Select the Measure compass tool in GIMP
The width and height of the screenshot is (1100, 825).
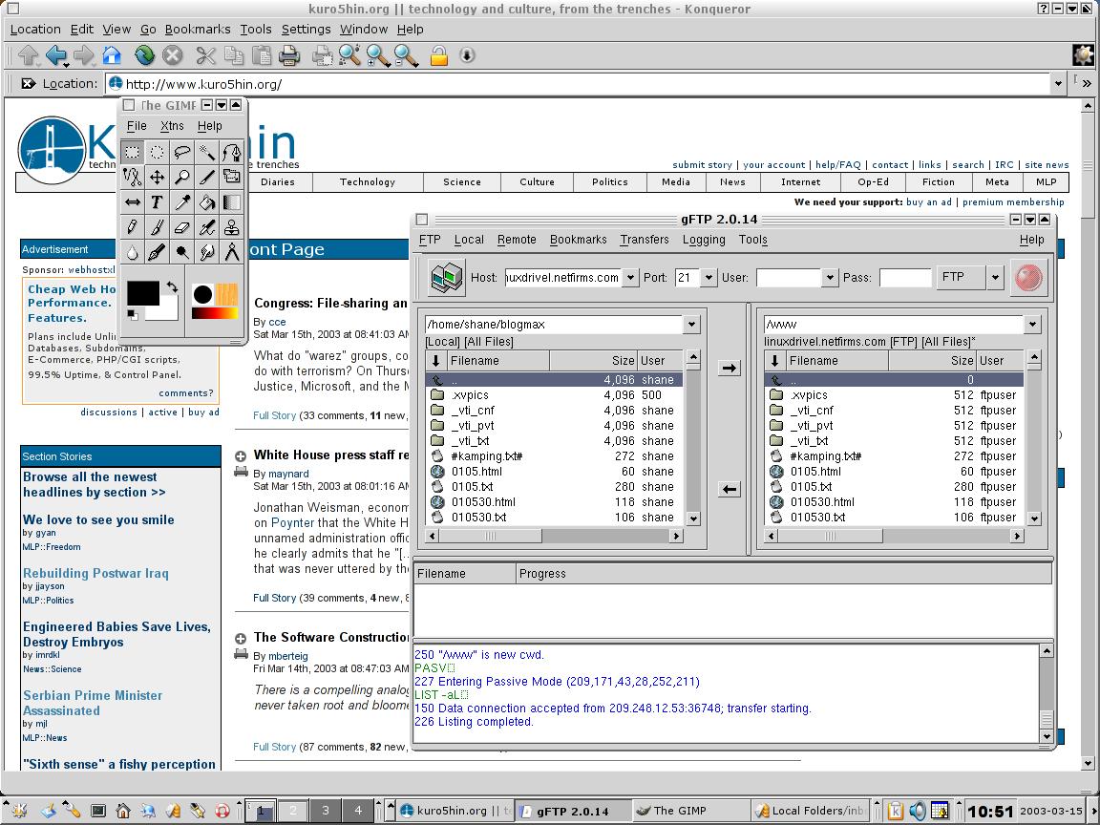point(231,252)
